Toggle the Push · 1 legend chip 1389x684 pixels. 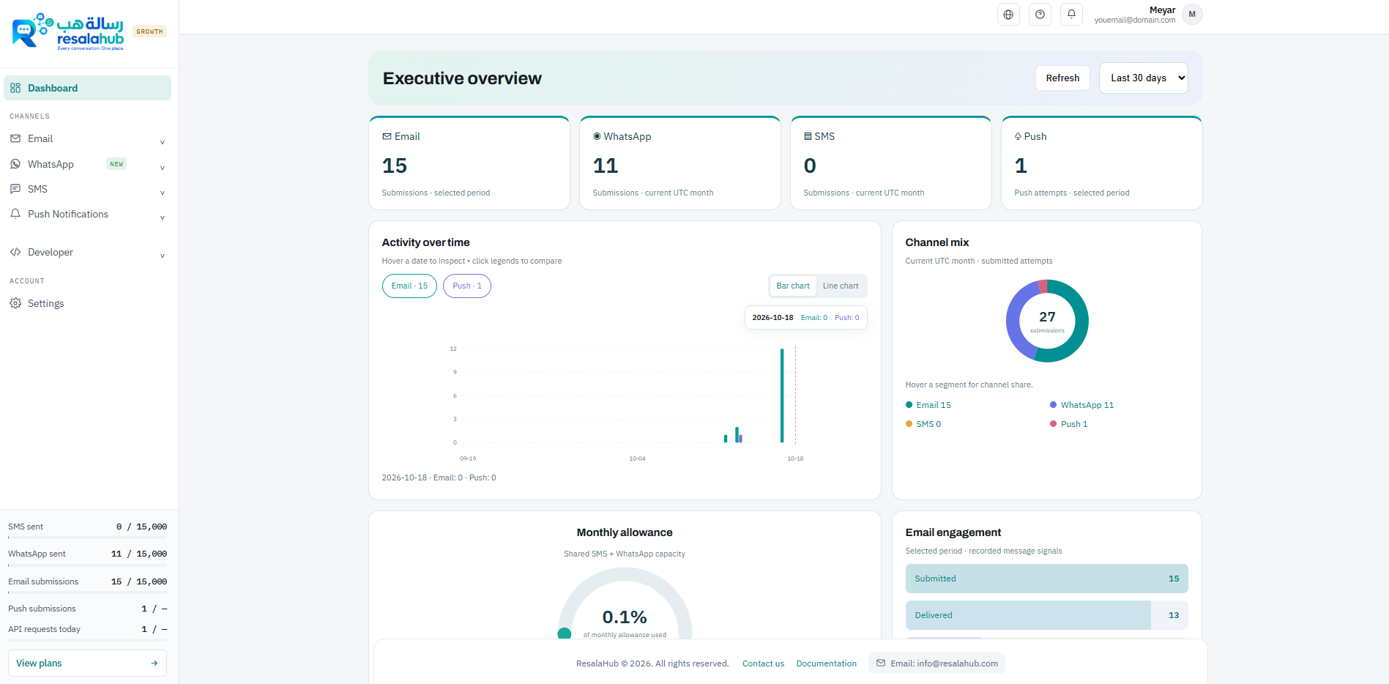coord(467,286)
